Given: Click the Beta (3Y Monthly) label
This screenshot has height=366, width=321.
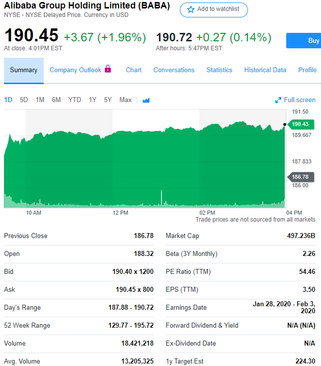Looking at the screenshot, I should pos(191,254).
